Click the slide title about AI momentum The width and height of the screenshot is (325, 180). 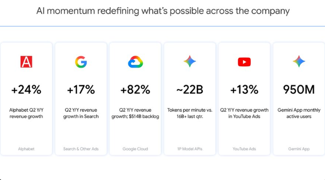(163, 11)
